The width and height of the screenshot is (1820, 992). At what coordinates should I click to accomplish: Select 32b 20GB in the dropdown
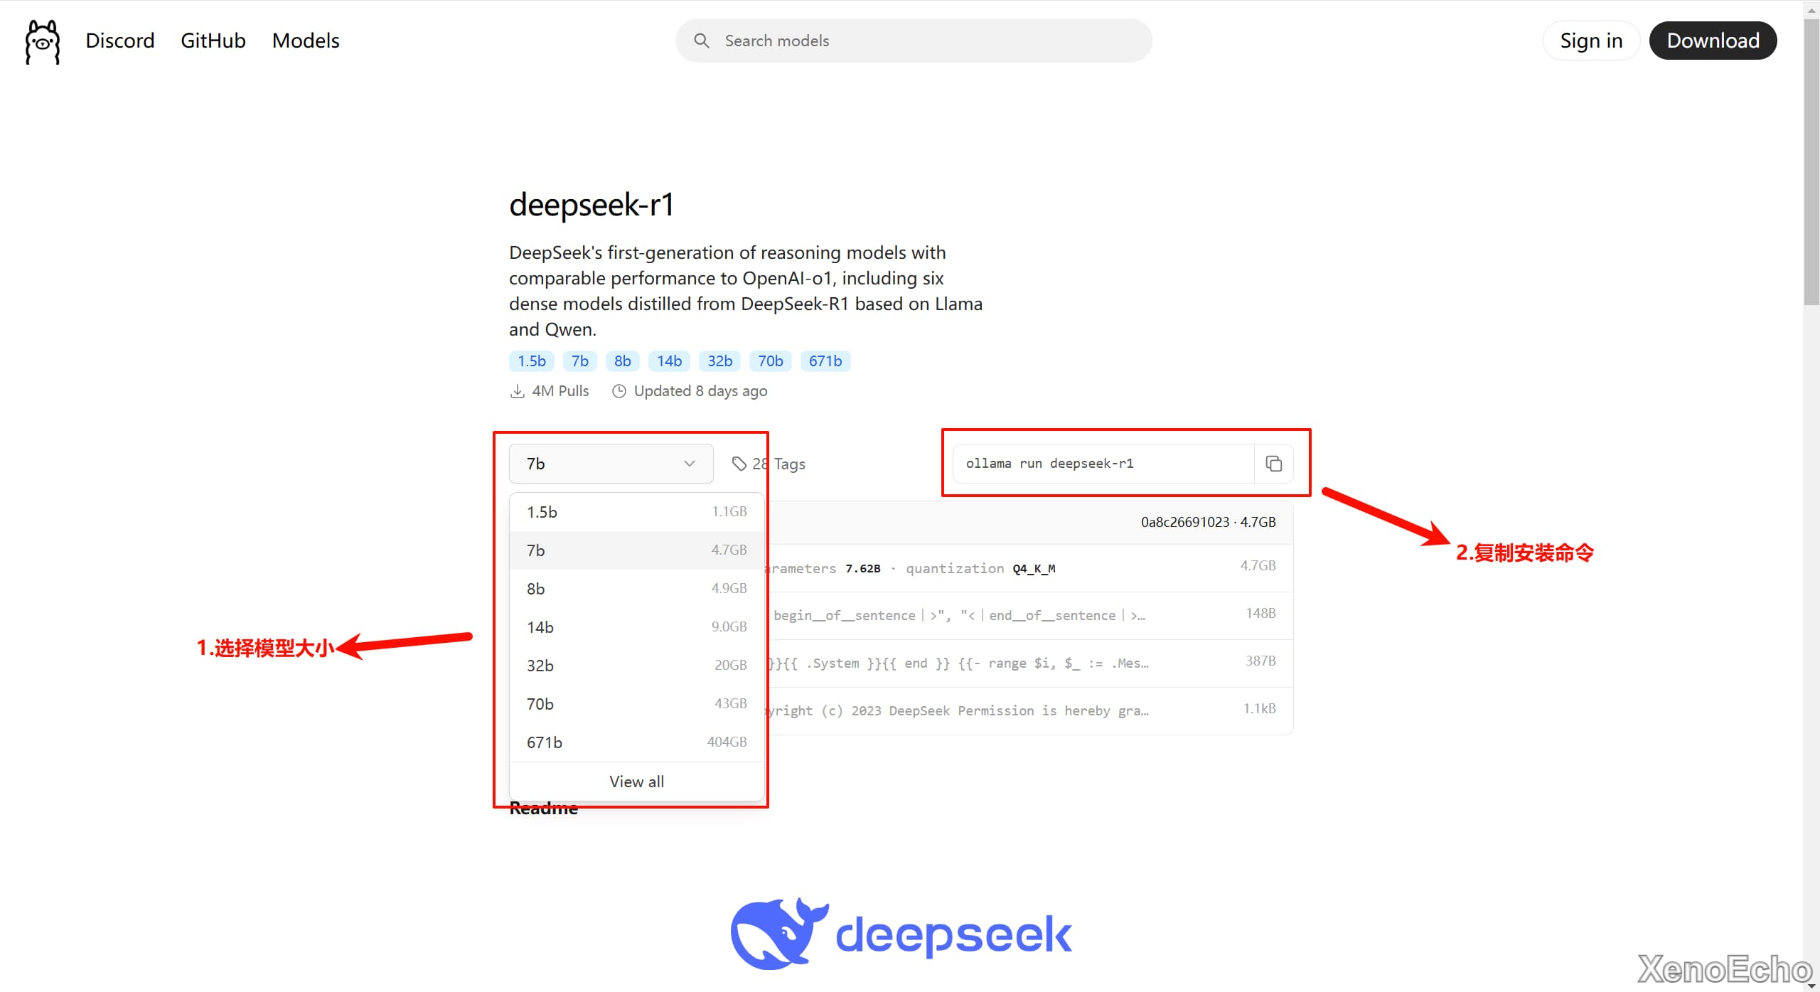point(636,666)
